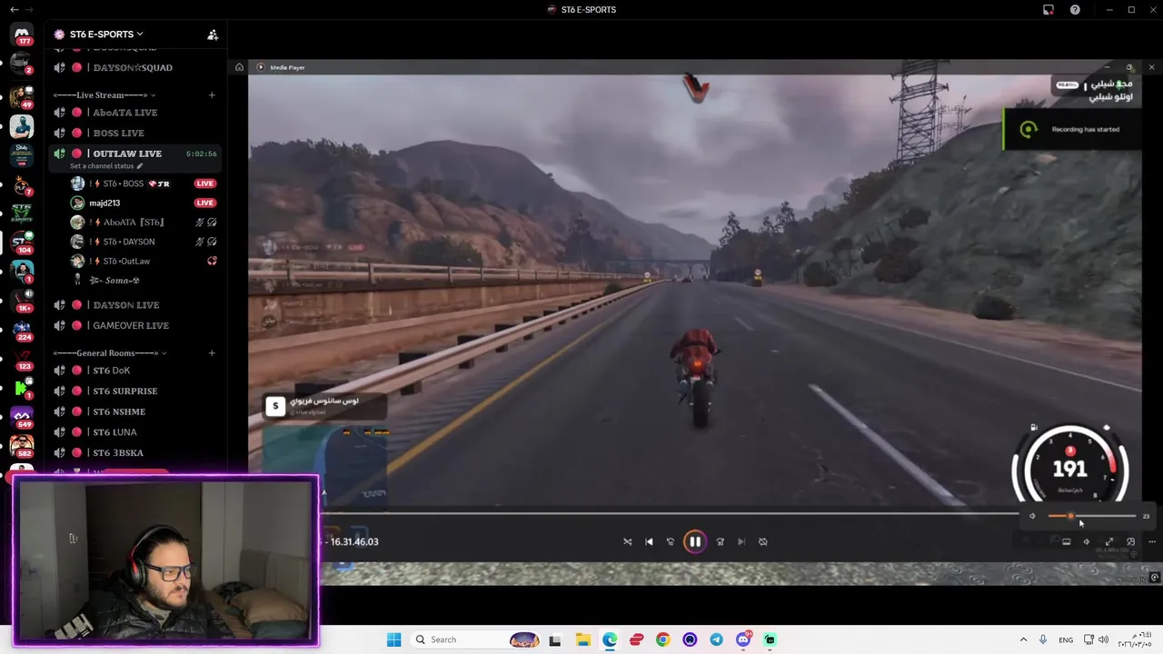1163x654 pixels.
Task: Join ST6 3BSKA voice channel
Action: [x=136, y=452]
